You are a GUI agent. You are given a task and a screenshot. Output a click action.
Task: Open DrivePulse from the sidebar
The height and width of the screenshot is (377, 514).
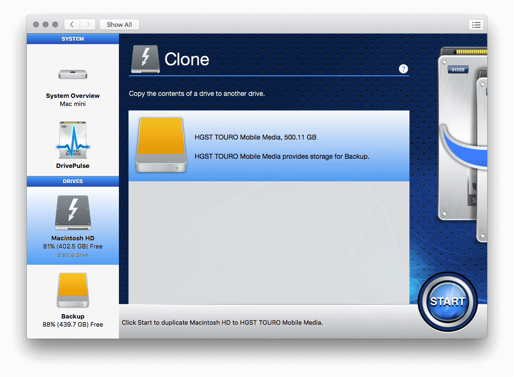[x=72, y=140]
